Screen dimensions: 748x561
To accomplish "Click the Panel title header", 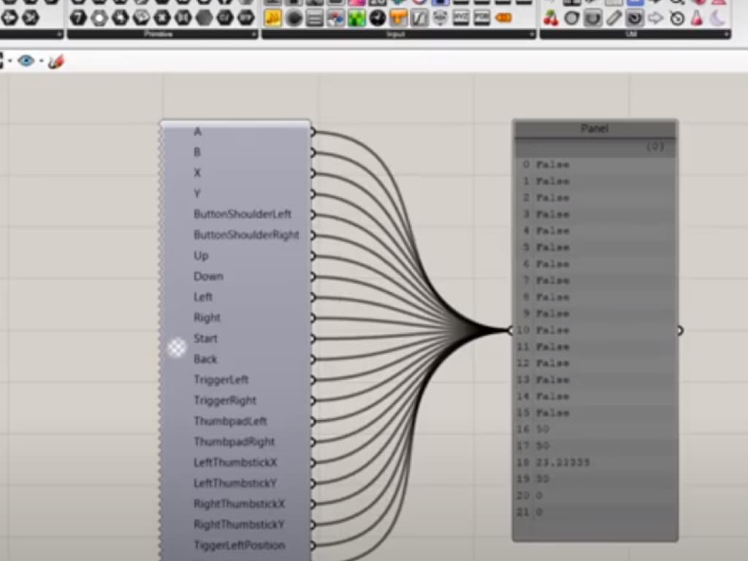I will click(x=595, y=129).
